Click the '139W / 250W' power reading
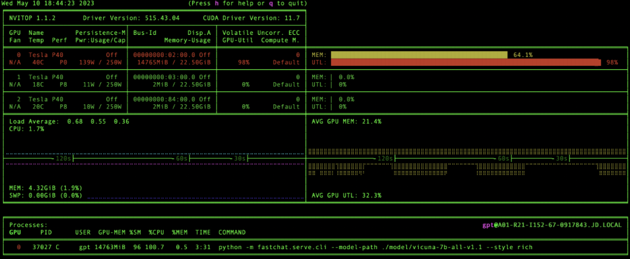 [x=100, y=62]
